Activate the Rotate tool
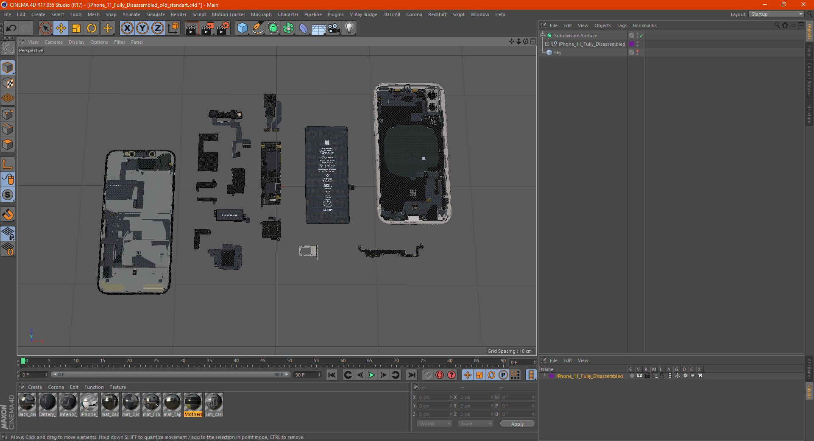Viewport: 814px width, 441px height. click(x=92, y=28)
